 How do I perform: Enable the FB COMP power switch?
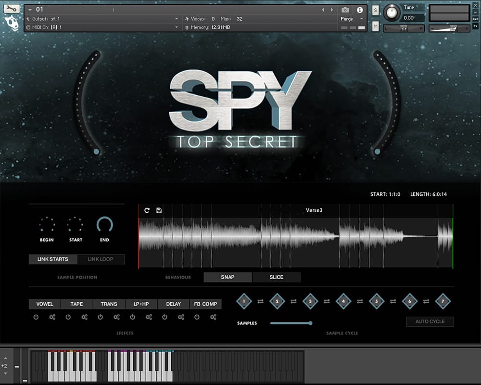(x=197, y=317)
